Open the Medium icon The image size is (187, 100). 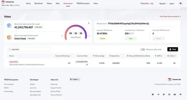[169, 94]
